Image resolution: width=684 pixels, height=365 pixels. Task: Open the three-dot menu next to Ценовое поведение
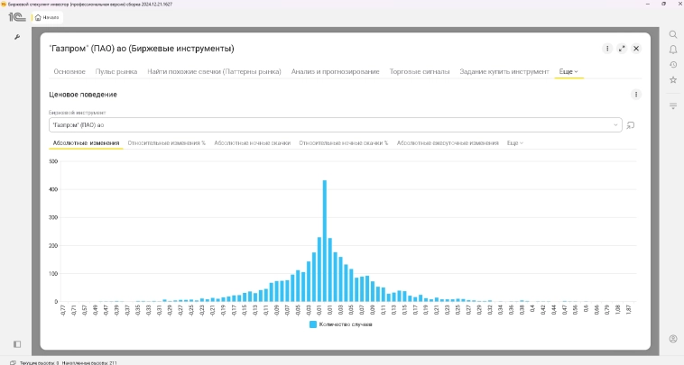pyautogui.click(x=636, y=95)
